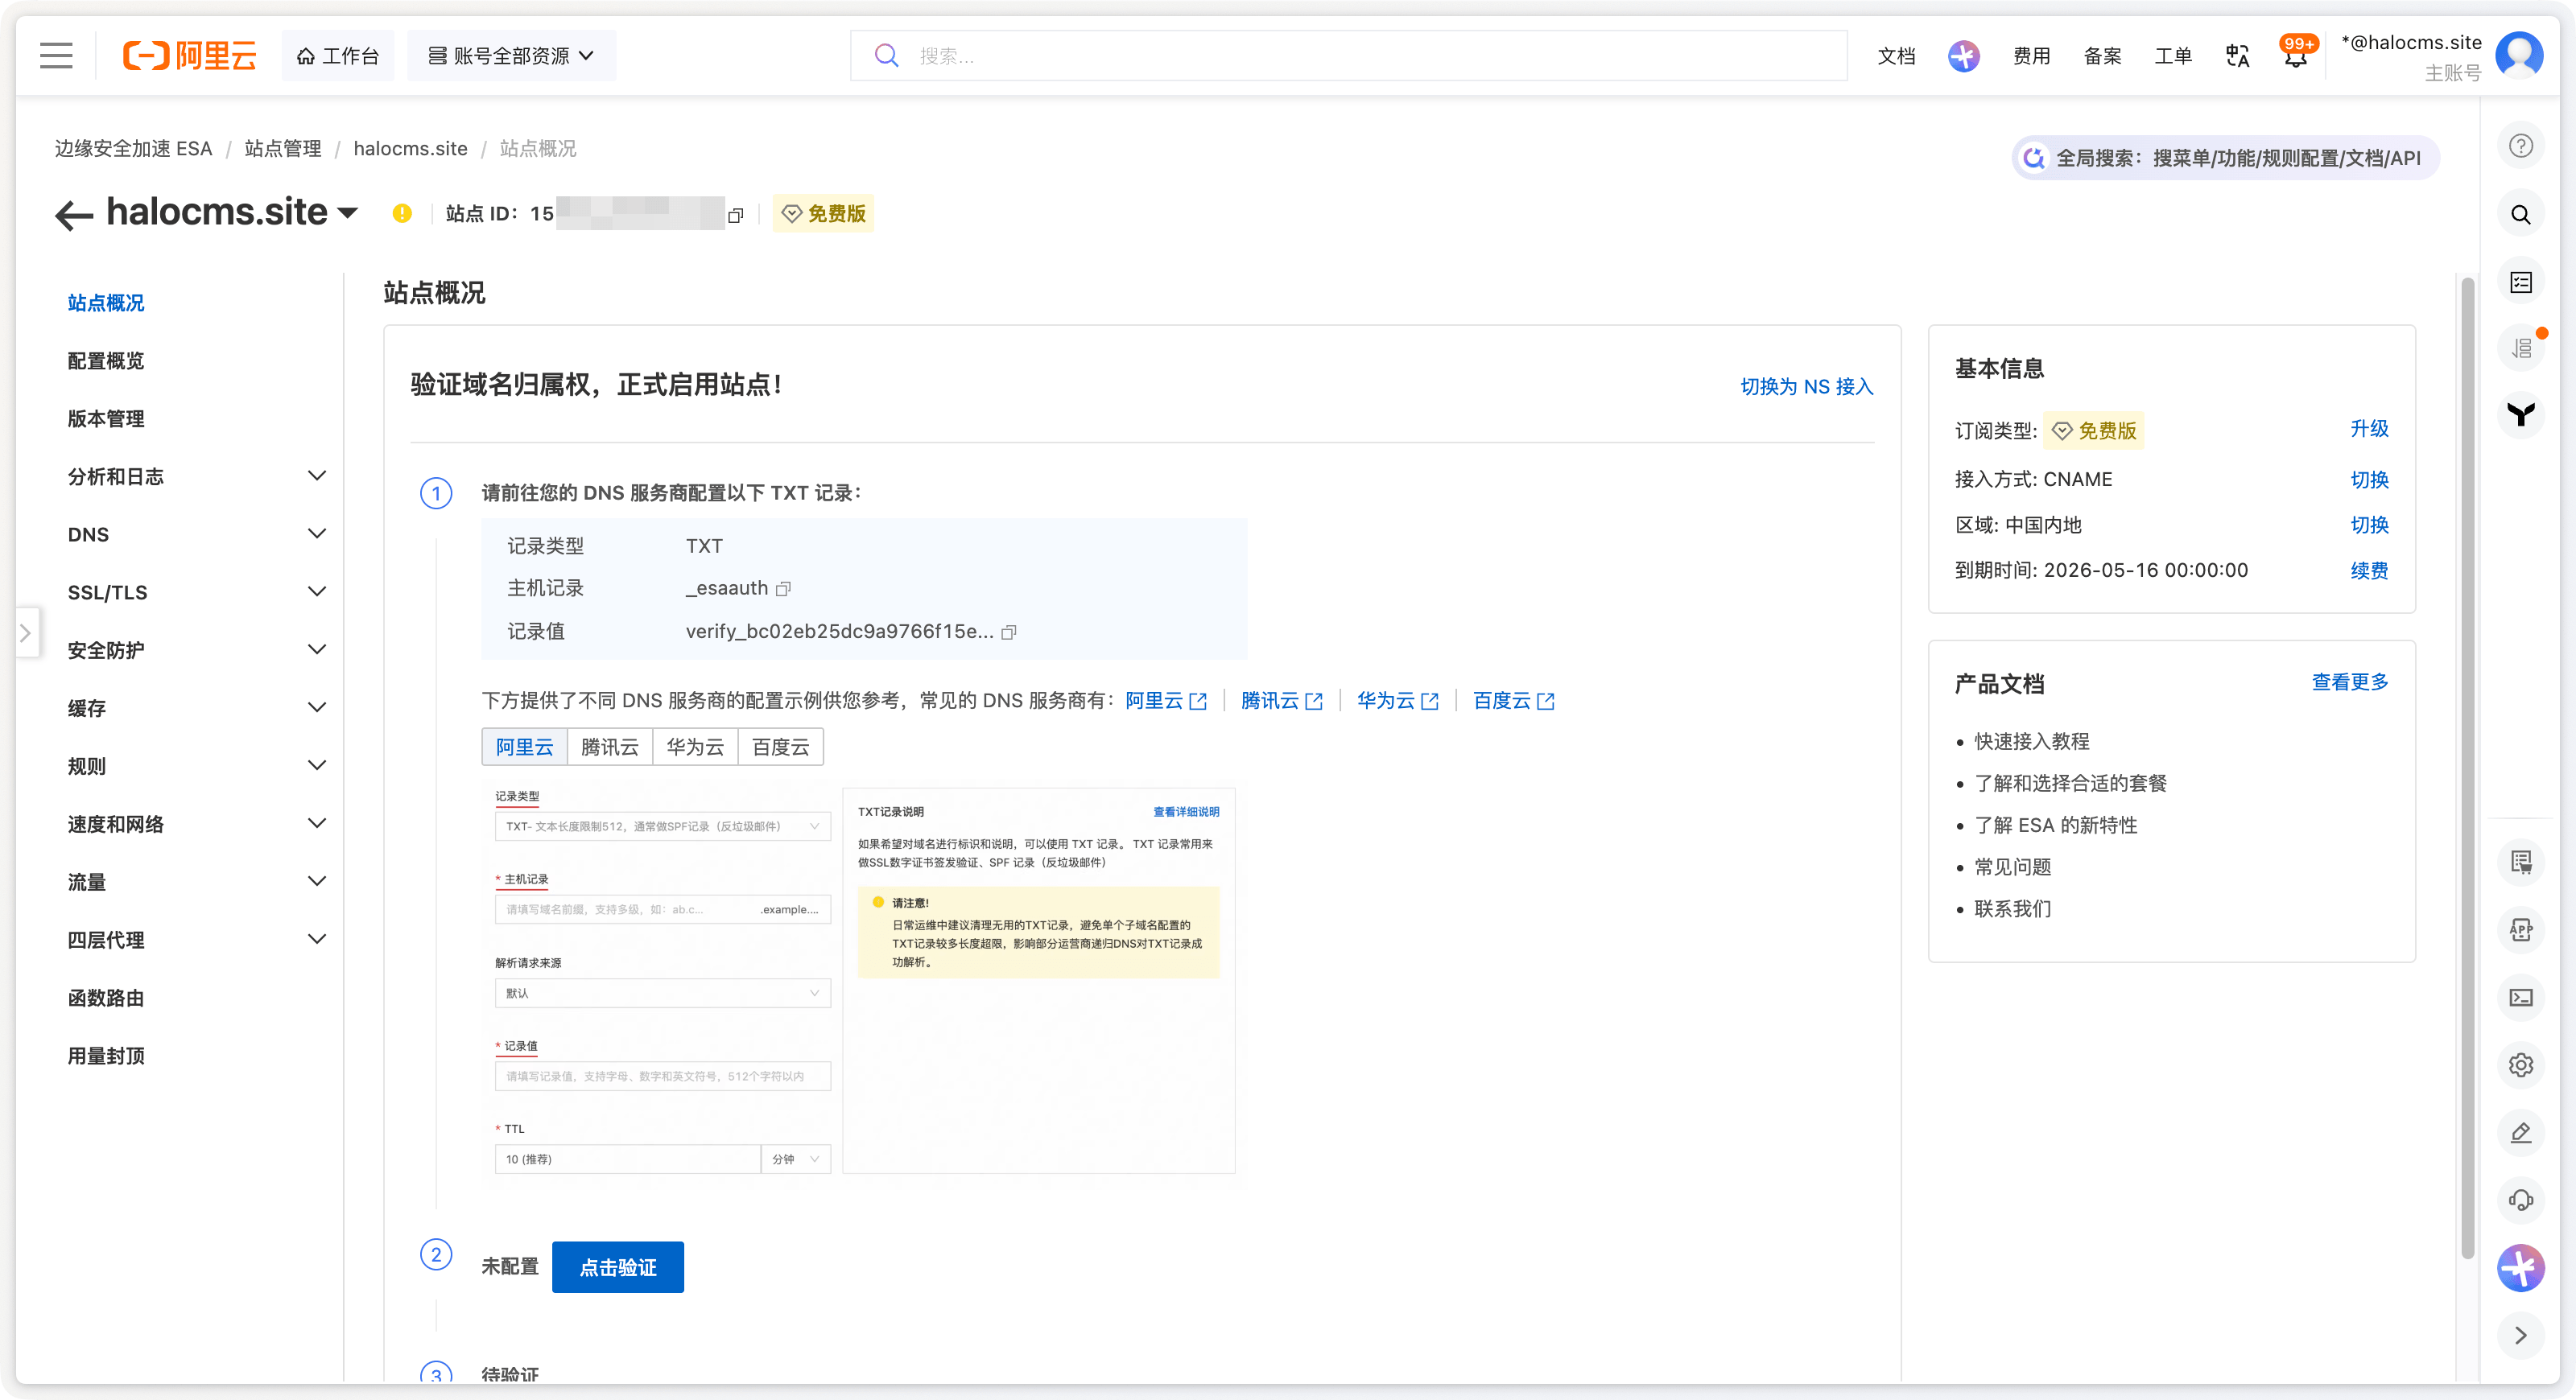Open the customer service headset icon
The width and height of the screenshot is (2576, 1400).
tap(2520, 1199)
